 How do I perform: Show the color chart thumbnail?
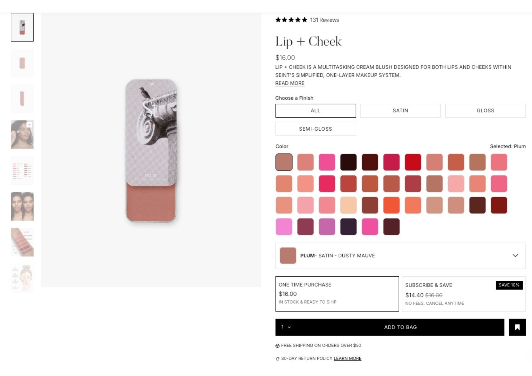point(22,170)
